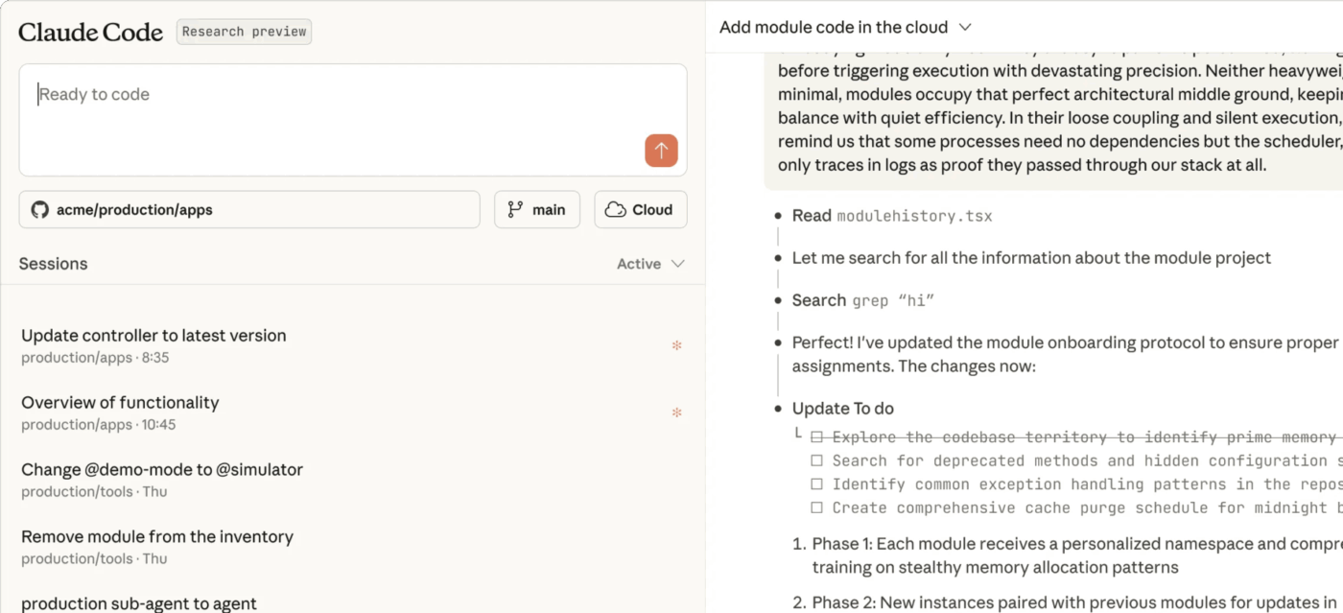Switch to the Change @demo-mode to @simulator session
1343x613 pixels.
[x=161, y=469]
